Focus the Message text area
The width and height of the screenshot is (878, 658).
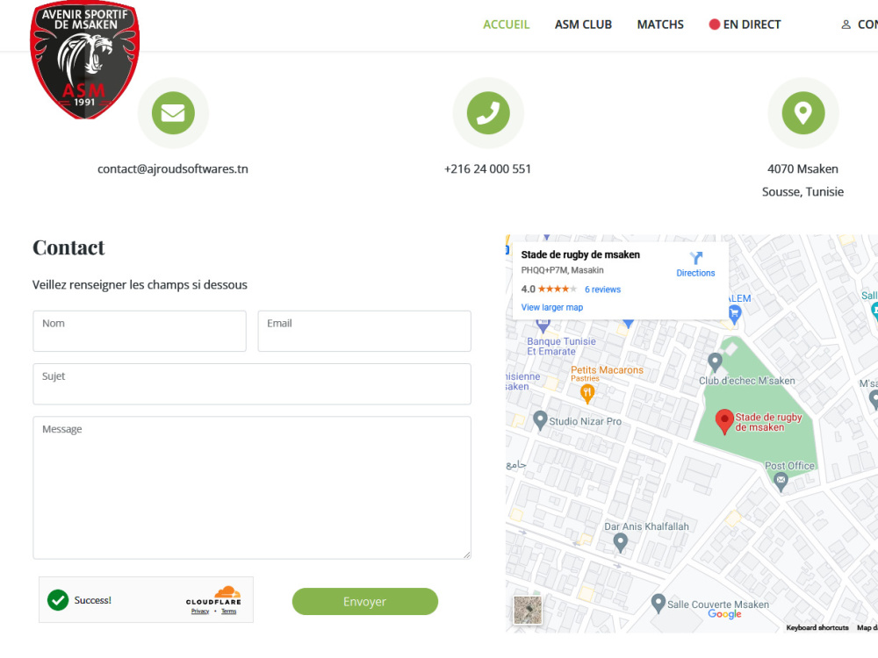click(252, 487)
